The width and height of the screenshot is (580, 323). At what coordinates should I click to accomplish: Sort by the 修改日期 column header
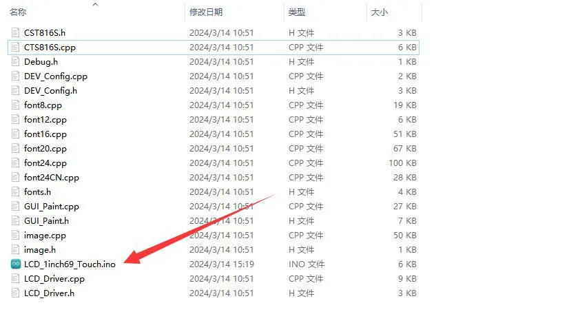click(x=206, y=12)
